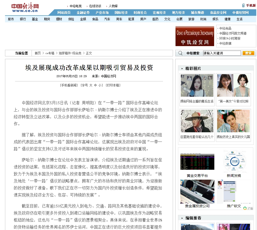
Task: Click the 中国经济网 logo
Action: point(25,8)
